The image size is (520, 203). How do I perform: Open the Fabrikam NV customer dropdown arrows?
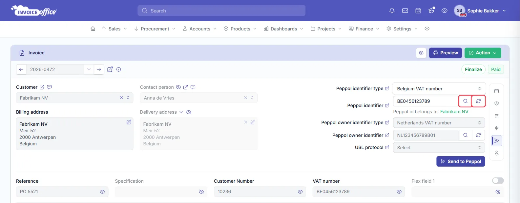tap(128, 98)
